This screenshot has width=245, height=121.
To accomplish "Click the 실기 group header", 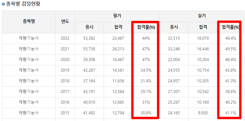I will click(x=202, y=16).
